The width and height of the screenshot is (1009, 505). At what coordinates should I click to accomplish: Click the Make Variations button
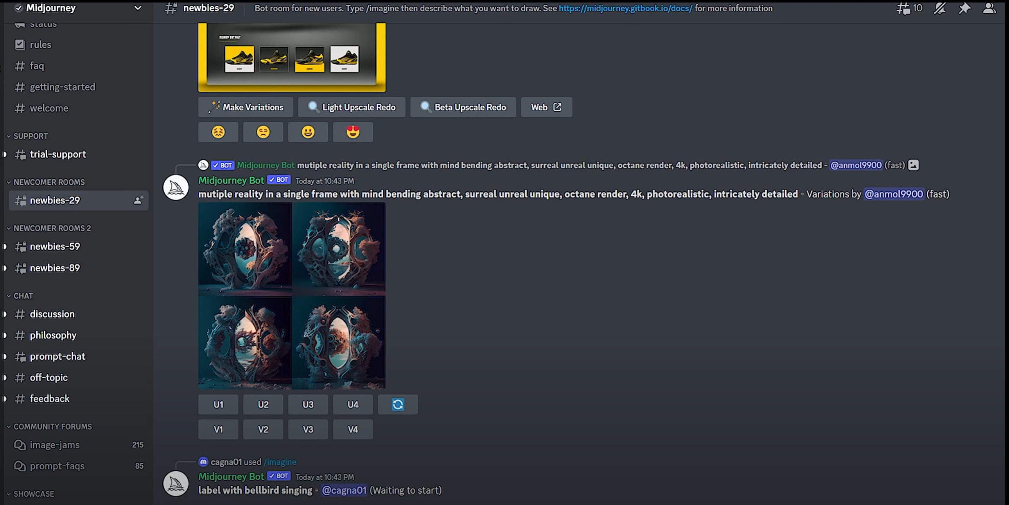point(246,107)
